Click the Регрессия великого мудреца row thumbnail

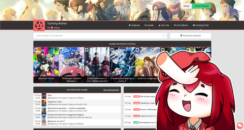click(44, 116)
